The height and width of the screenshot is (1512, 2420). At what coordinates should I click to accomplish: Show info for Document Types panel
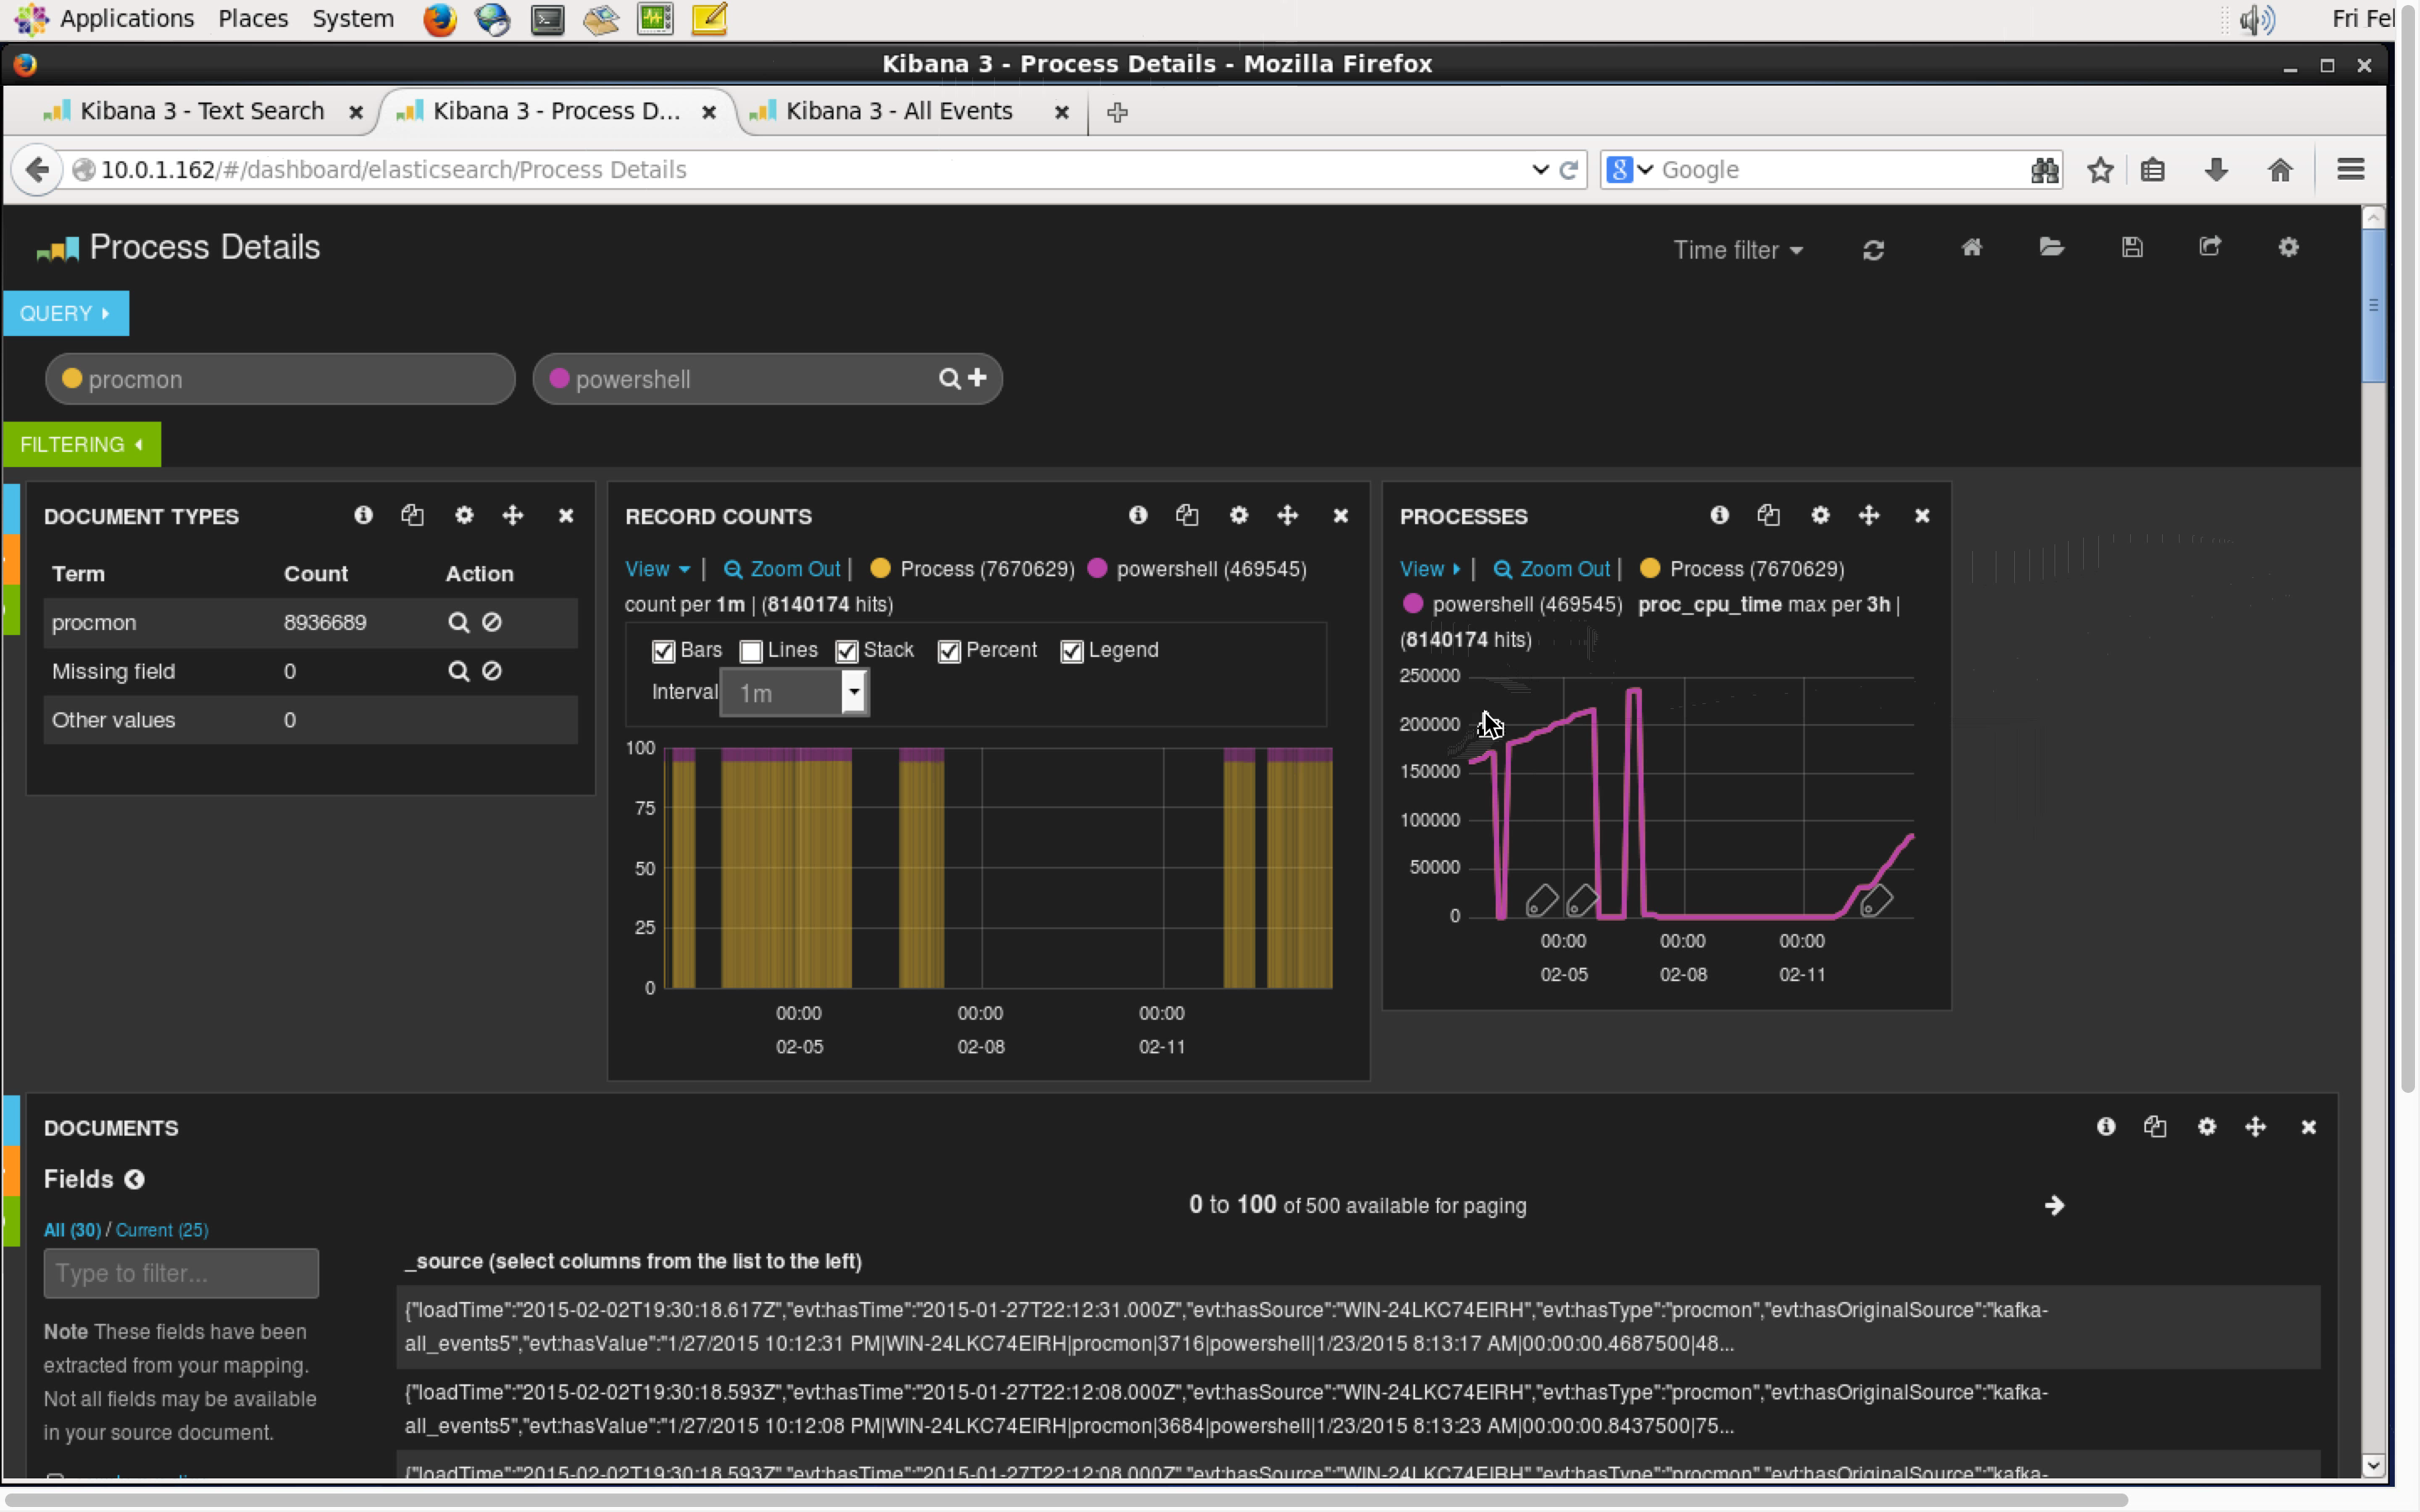click(363, 515)
